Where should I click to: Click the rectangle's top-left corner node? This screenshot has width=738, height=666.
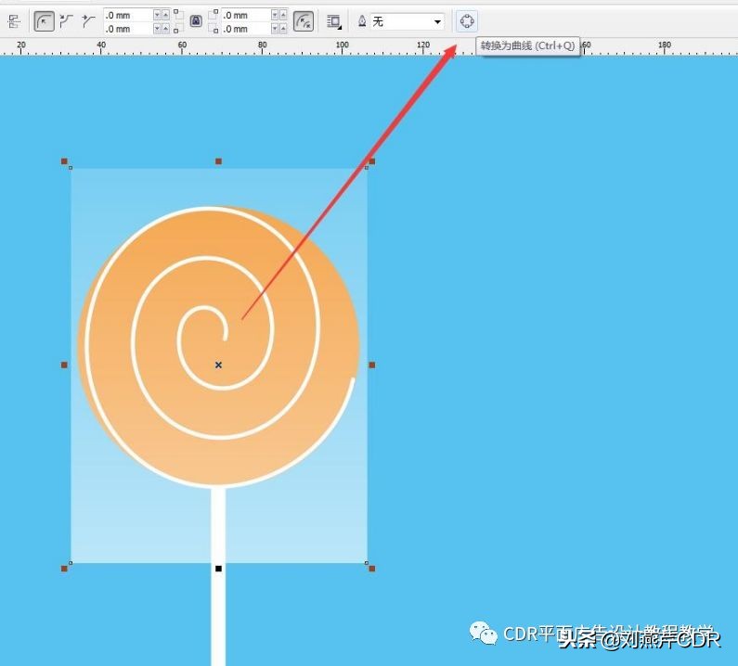(x=71, y=168)
